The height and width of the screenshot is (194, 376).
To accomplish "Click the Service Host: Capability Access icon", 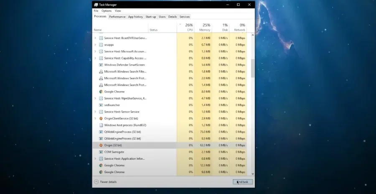I will 101,58.
